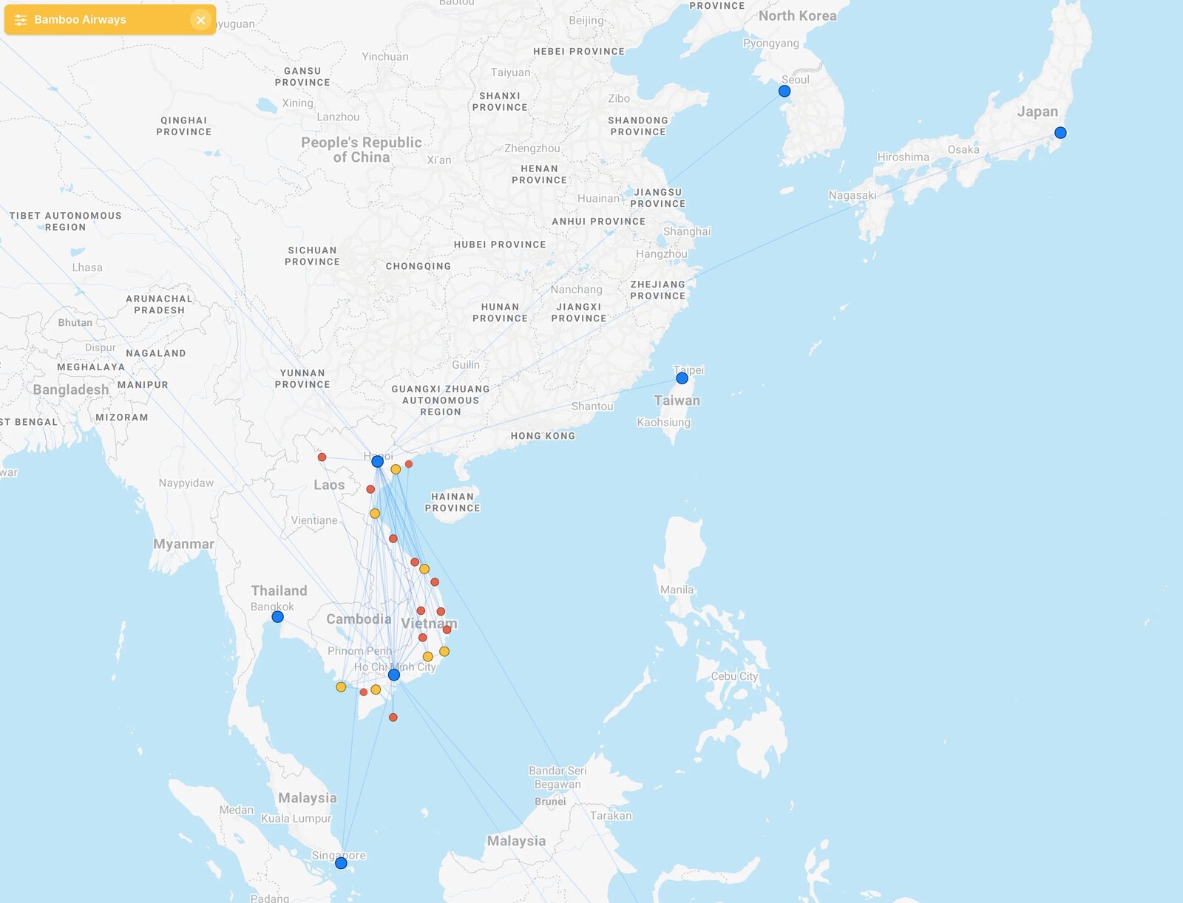Click the Bandar Seri Begawan label
The height and width of the screenshot is (903, 1183).
click(x=557, y=777)
